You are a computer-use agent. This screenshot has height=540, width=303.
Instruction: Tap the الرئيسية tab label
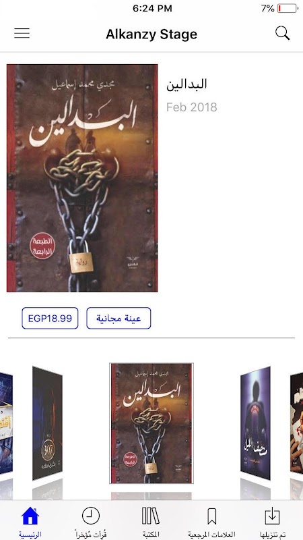click(30, 535)
